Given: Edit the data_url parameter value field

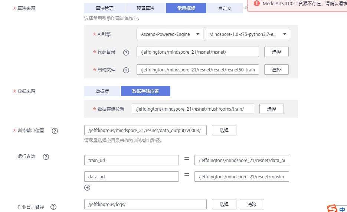Looking at the screenshot, I should click(242, 176).
